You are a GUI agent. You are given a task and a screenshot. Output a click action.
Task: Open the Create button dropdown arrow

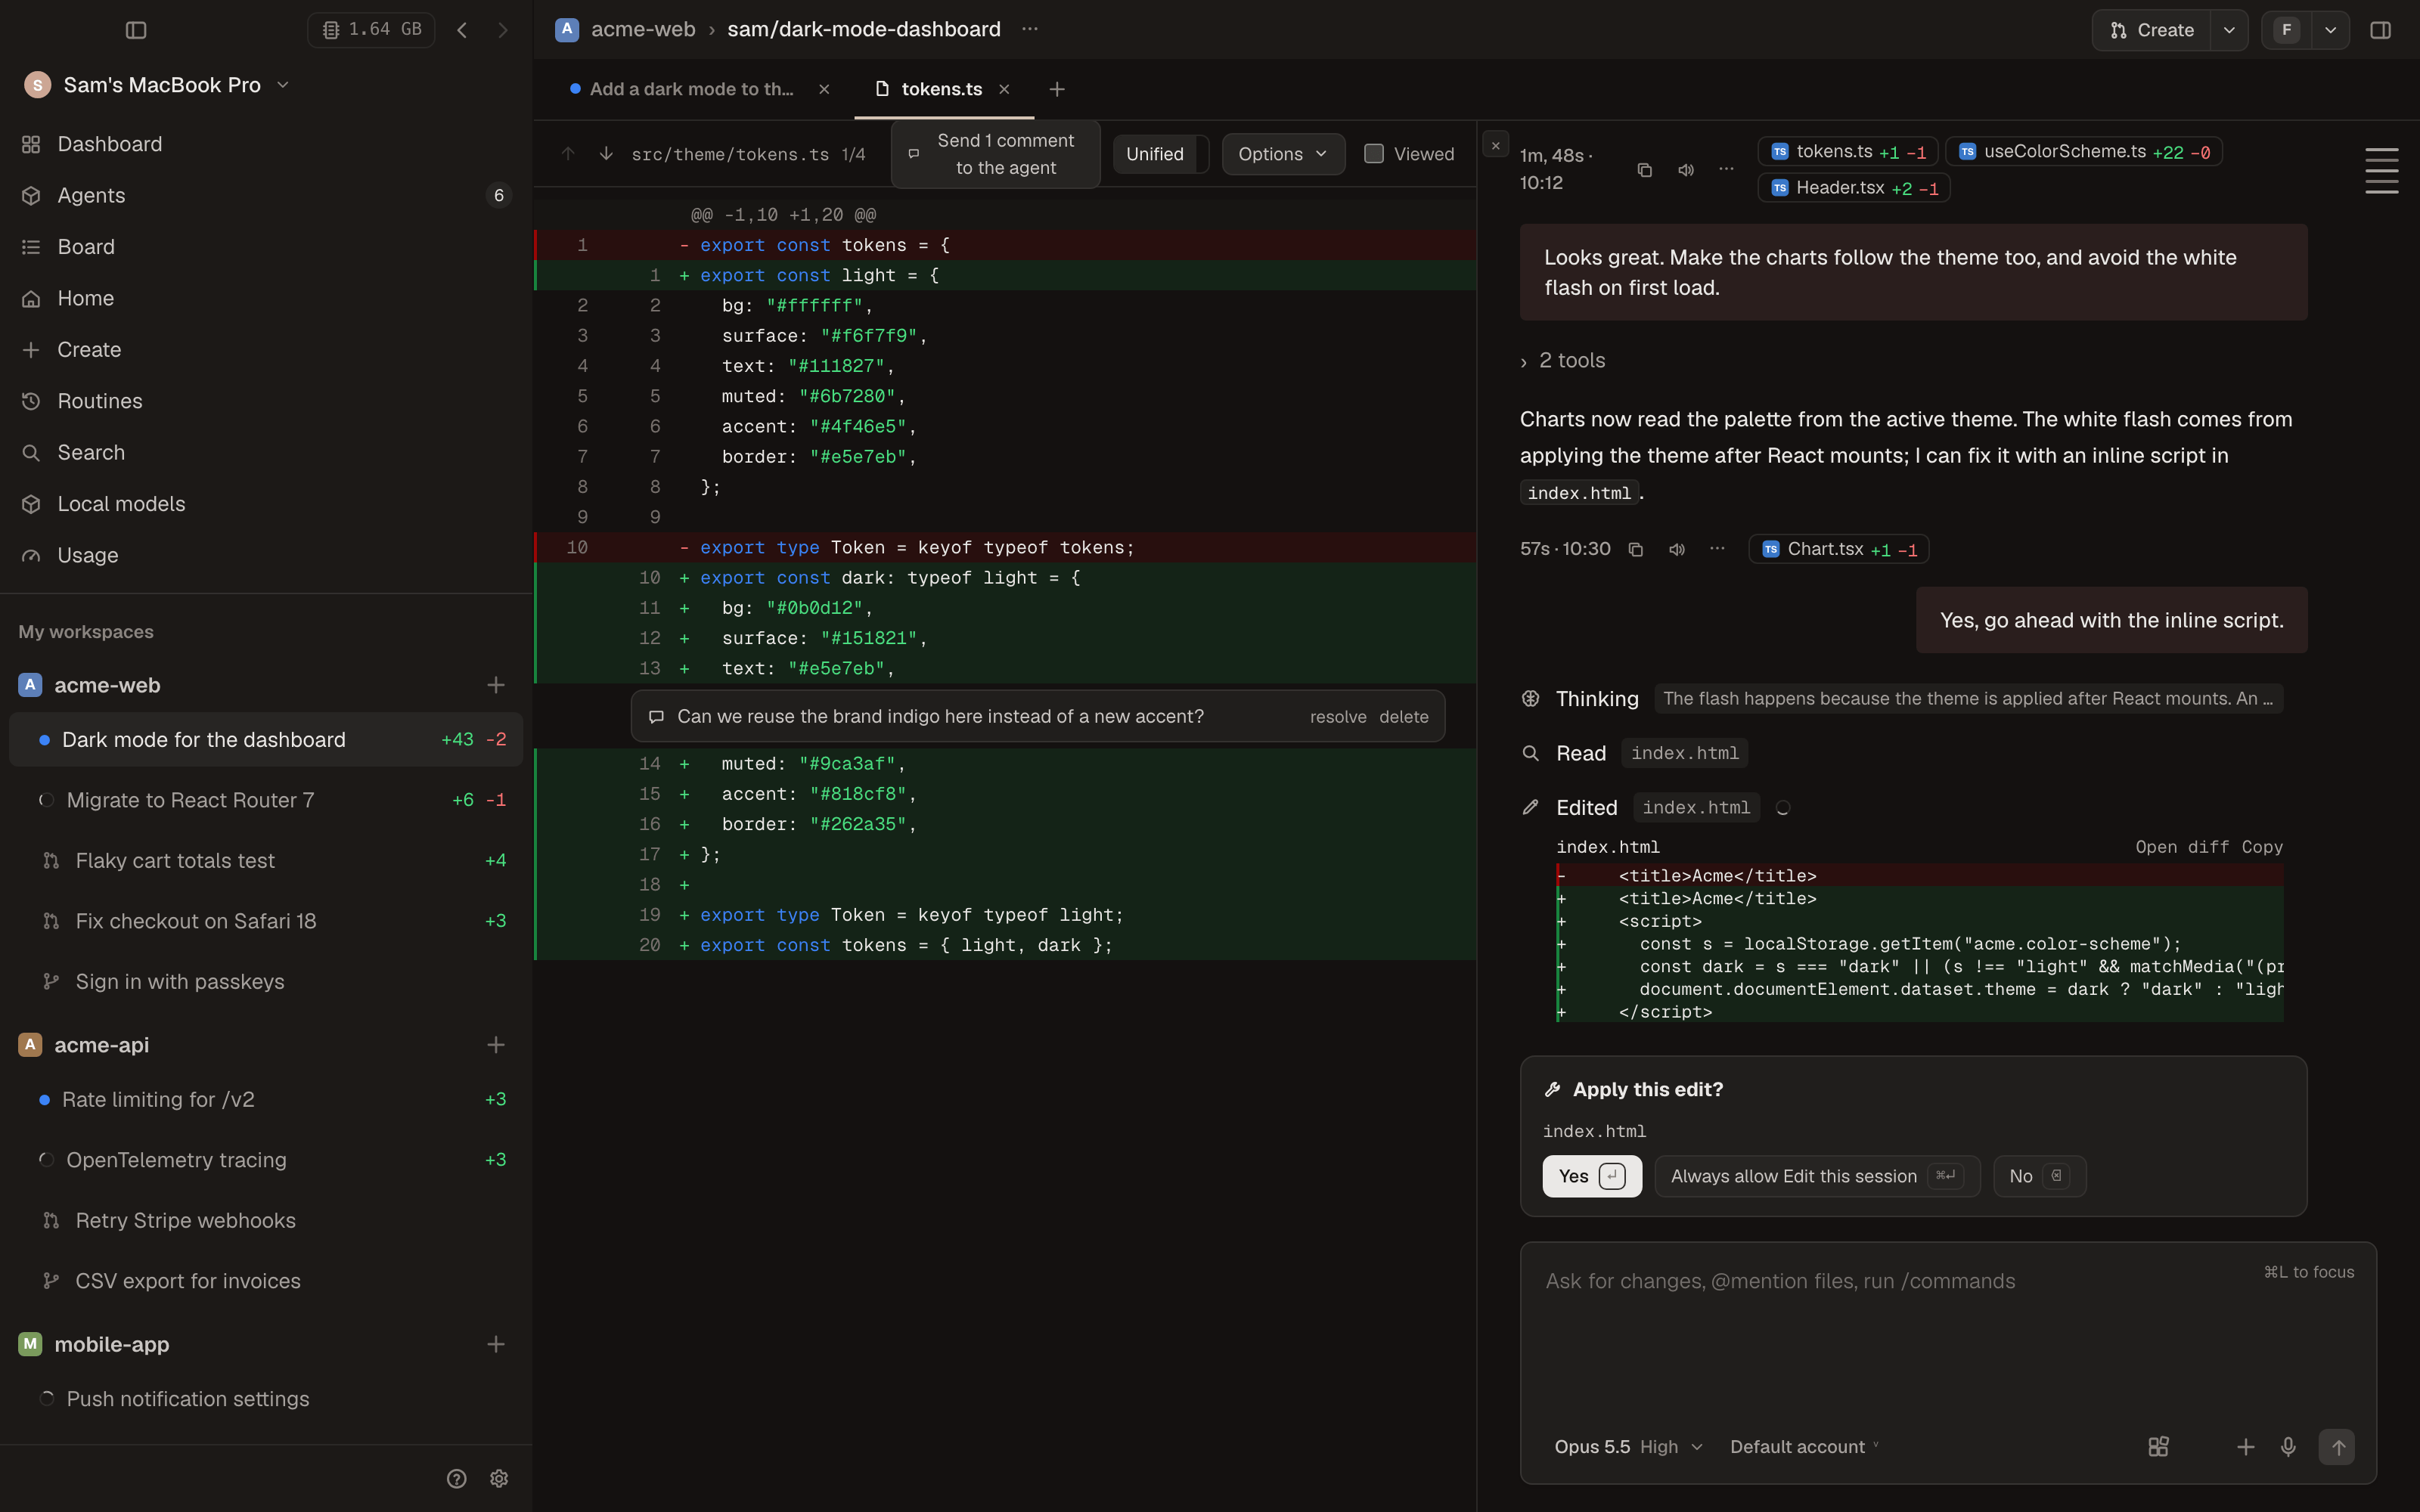pos(2229,30)
